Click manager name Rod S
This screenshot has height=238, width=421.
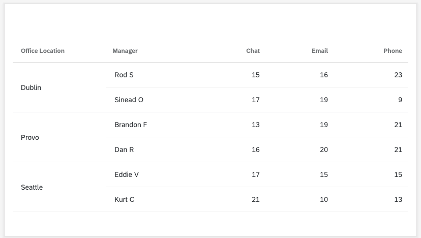124,75
